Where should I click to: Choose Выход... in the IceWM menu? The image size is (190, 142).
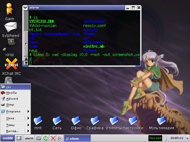tap(15, 131)
